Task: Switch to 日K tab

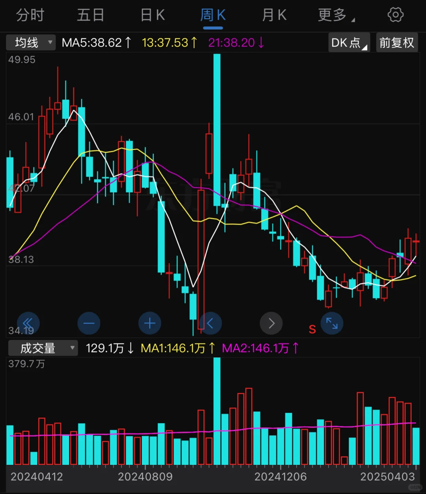Action: click(152, 15)
